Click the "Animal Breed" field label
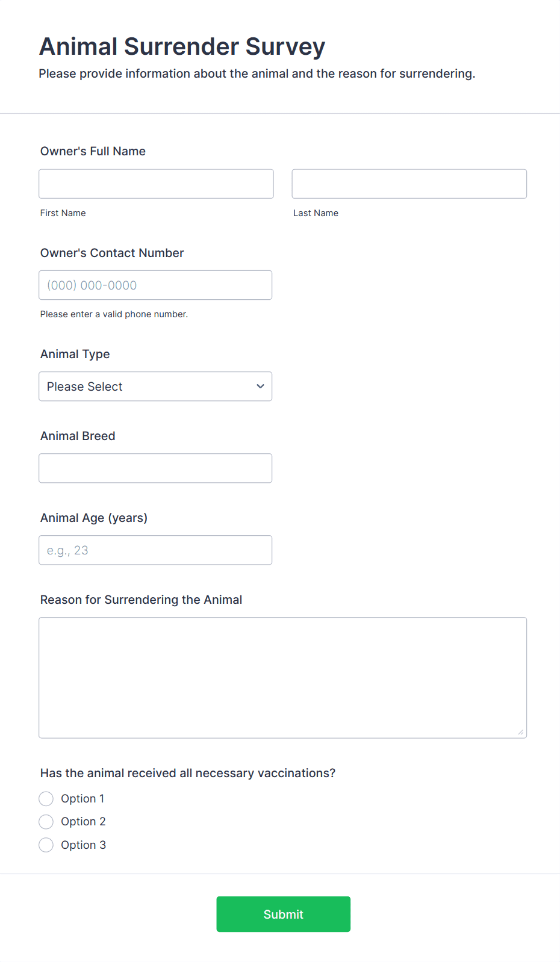Screen dimensions: 560x962 [x=78, y=436]
